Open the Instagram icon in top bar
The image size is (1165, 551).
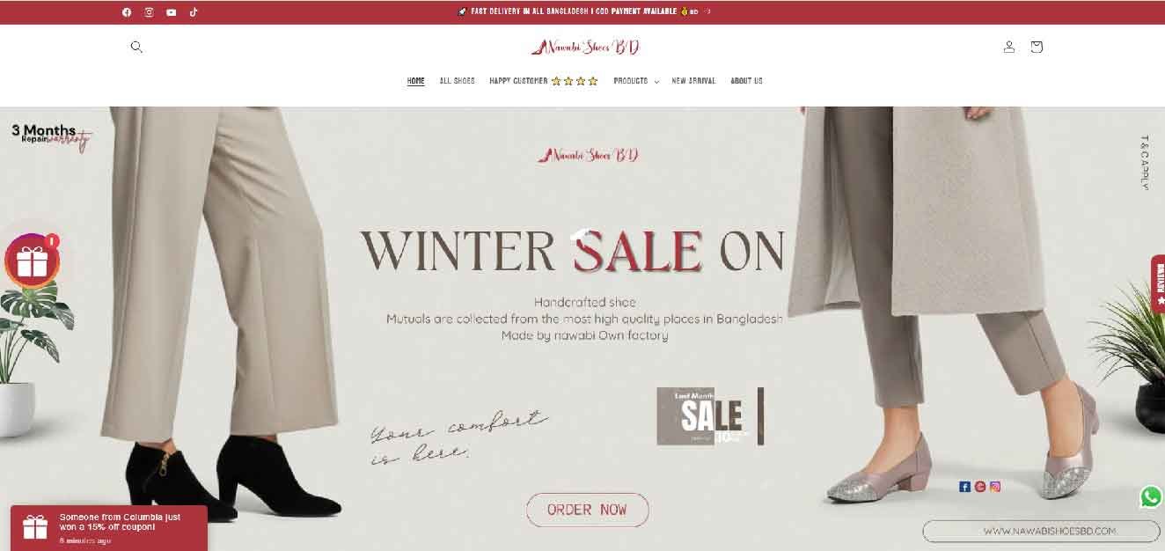click(149, 12)
